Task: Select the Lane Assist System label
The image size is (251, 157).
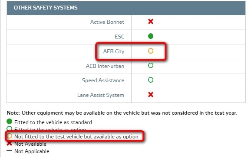Action: (x=101, y=95)
